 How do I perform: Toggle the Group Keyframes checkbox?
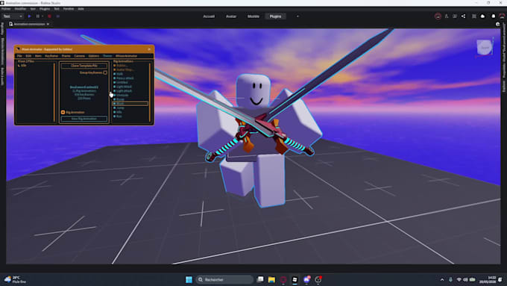[105, 72]
